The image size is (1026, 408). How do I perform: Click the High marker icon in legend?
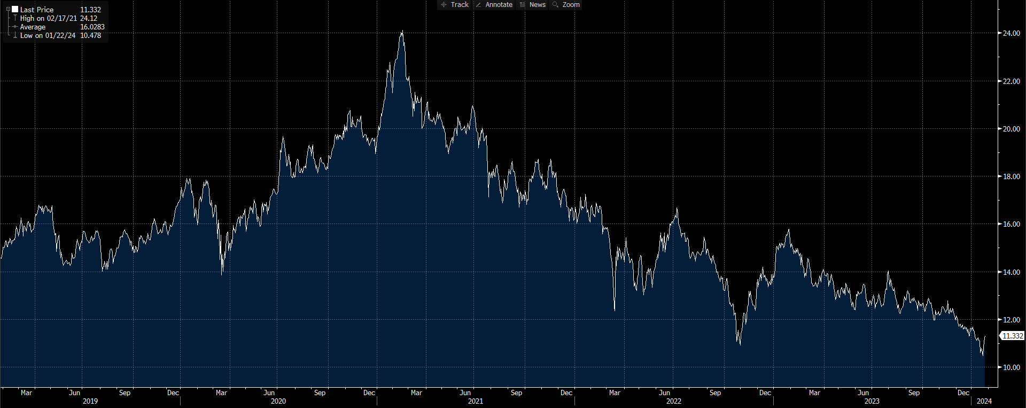[15, 18]
